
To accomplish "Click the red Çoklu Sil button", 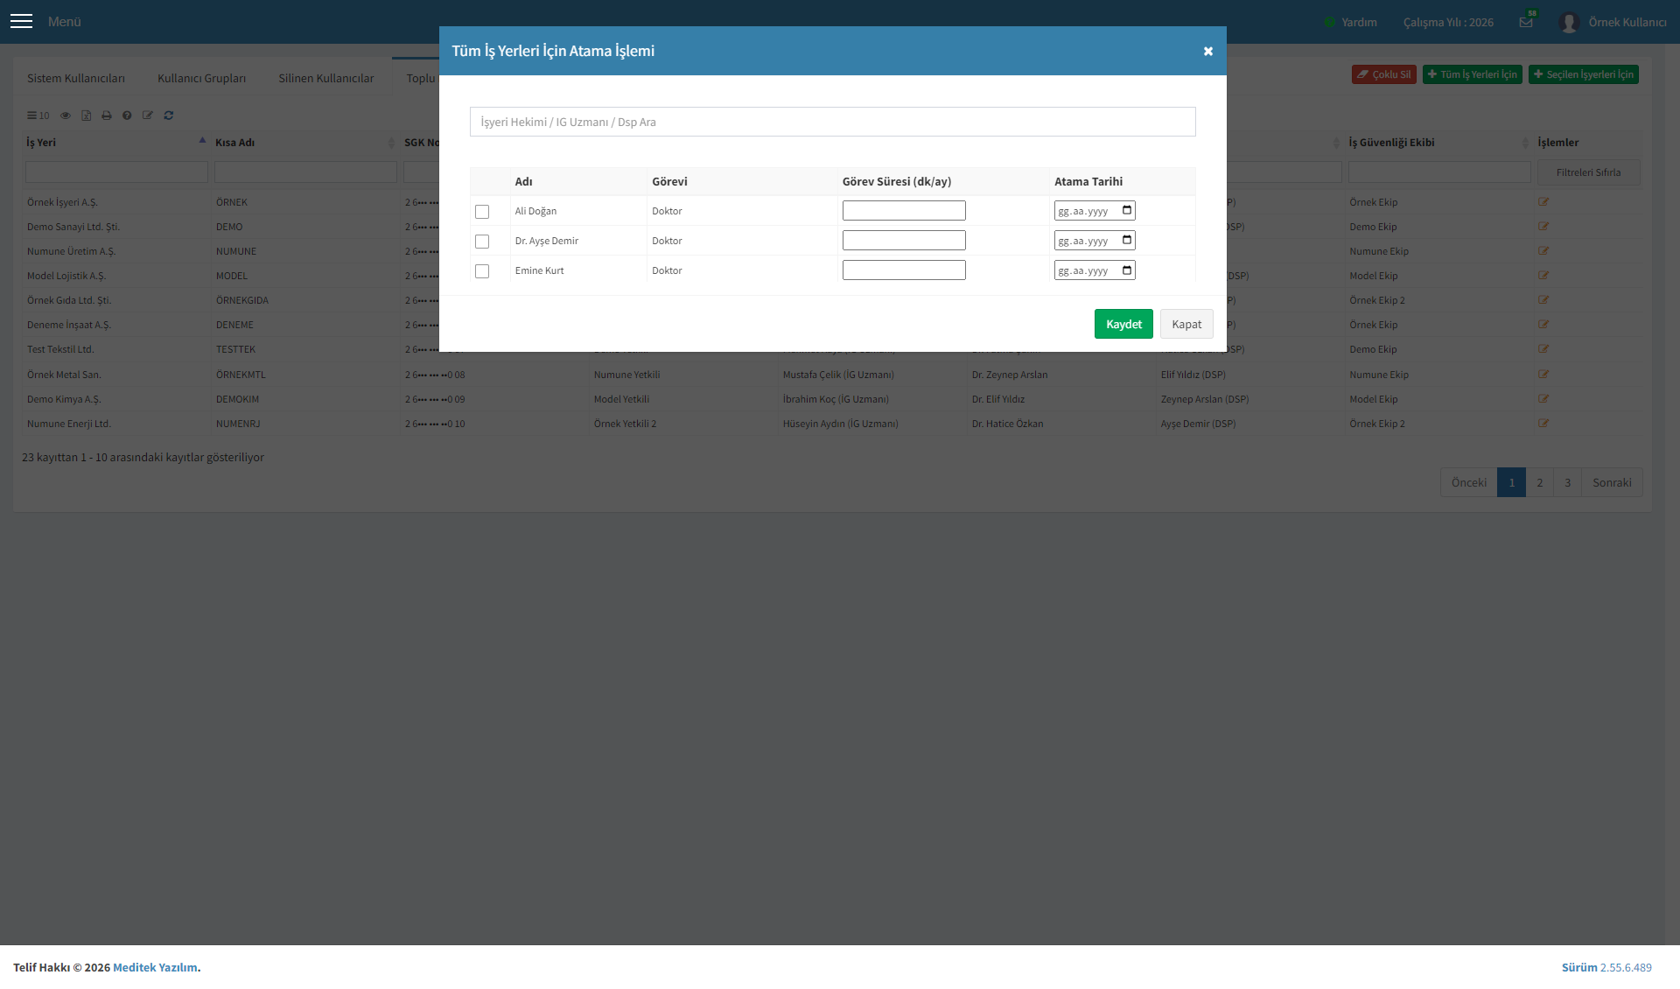I will [1384, 74].
